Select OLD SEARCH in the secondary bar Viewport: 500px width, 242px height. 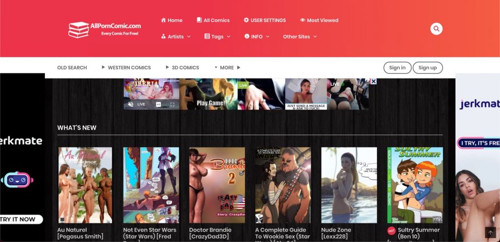(x=72, y=67)
